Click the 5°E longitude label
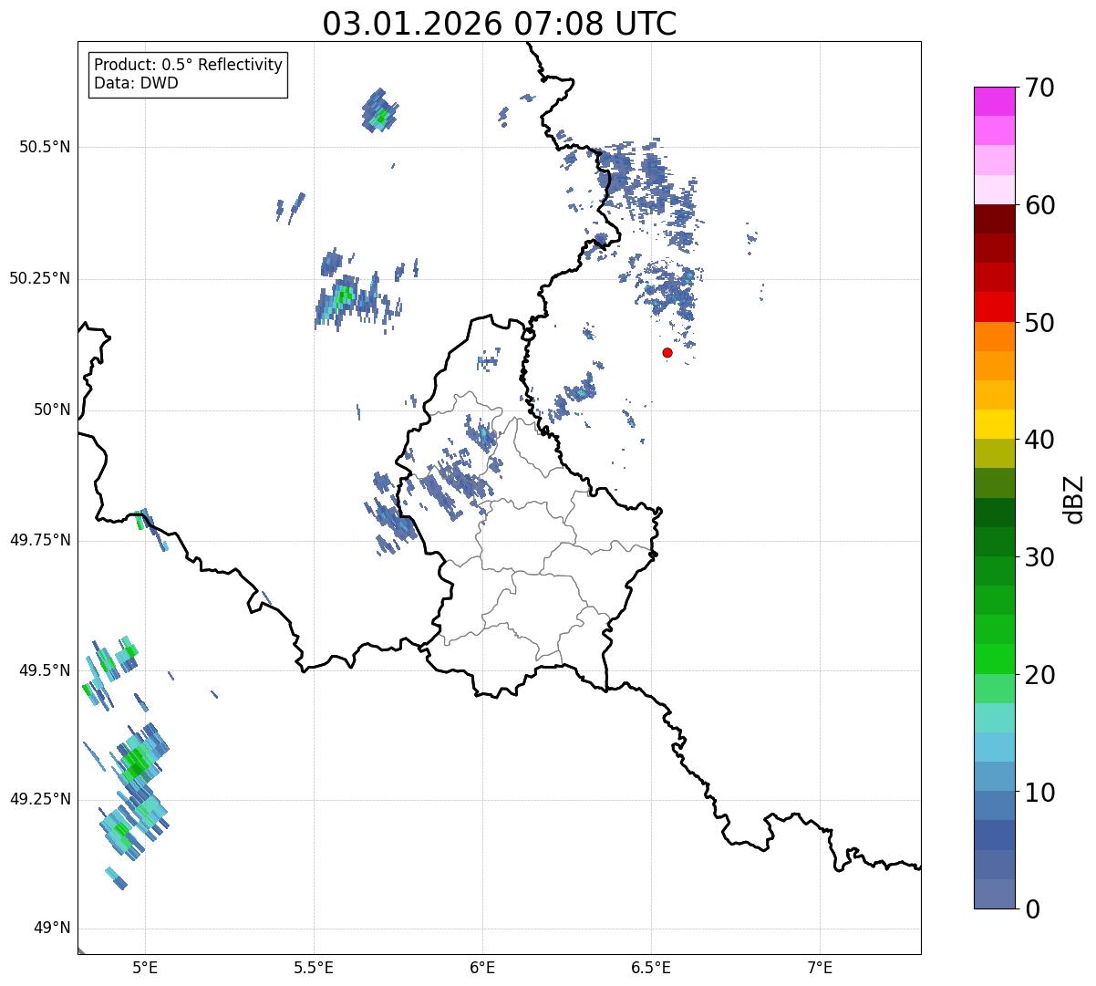Image resolution: width=1096 pixels, height=986 pixels. click(x=145, y=968)
